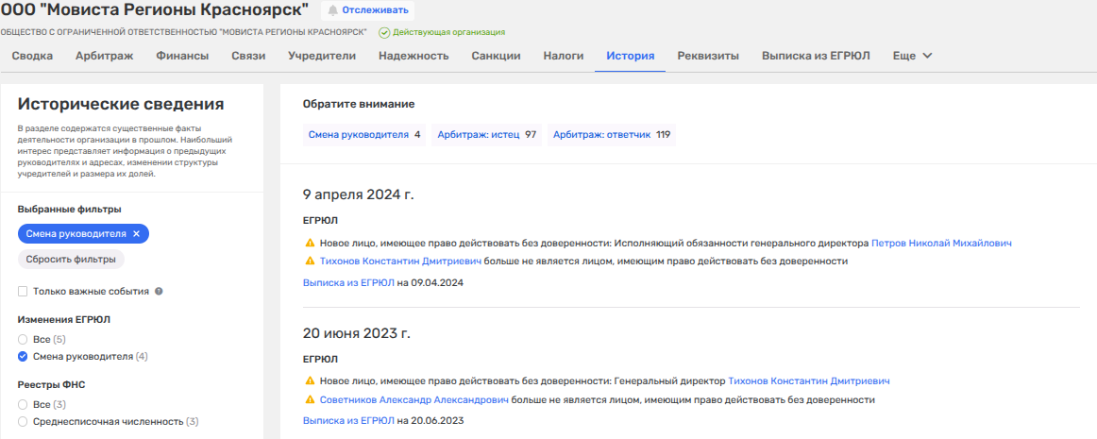Click warning icon beside Петров Николай Михайлович entry
1097x439 pixels.
pyautogui.click(x=309, y=243)
